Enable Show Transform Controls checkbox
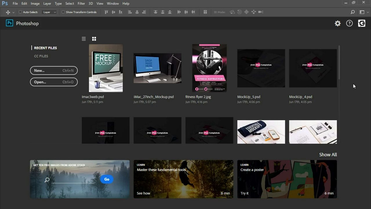371x209 pixels. pyautogui.click(x=63, y=12)
